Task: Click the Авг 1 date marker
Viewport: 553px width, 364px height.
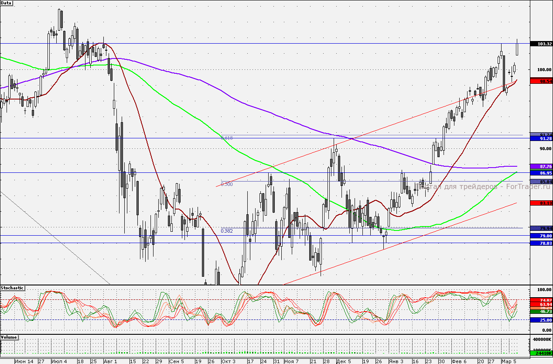Action: click(111, 361)
